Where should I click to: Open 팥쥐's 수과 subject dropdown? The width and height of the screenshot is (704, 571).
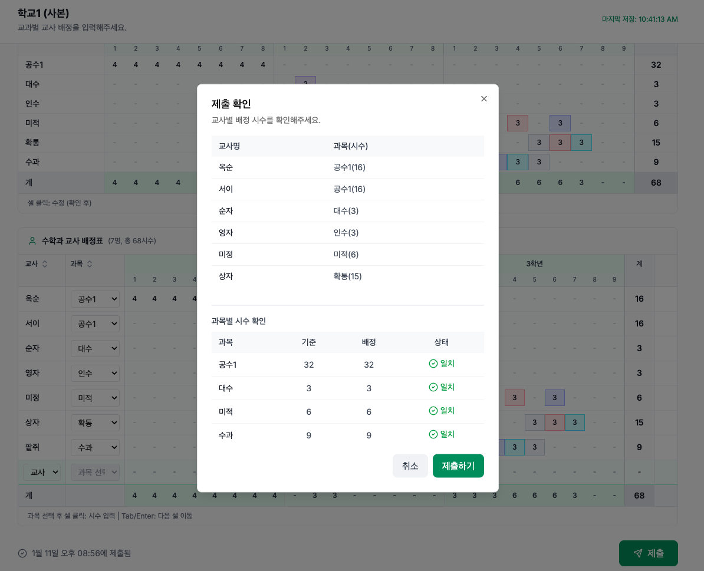[95, 447]
